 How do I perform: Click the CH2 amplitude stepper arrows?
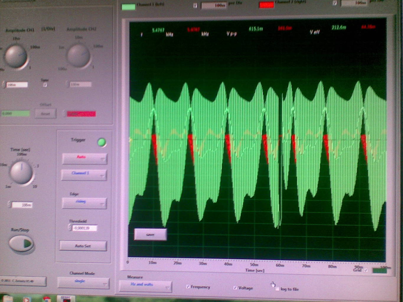tap(67, 85)
